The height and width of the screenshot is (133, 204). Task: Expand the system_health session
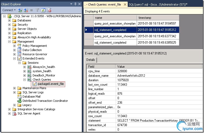tap(24, 71)
